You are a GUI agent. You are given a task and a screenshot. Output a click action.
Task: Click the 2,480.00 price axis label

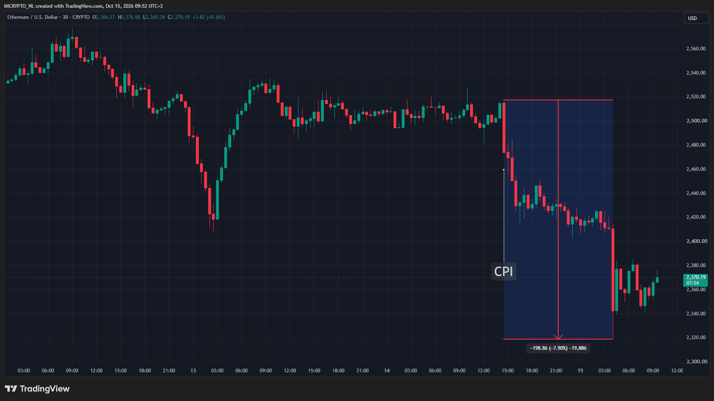[x=696, y=145]
